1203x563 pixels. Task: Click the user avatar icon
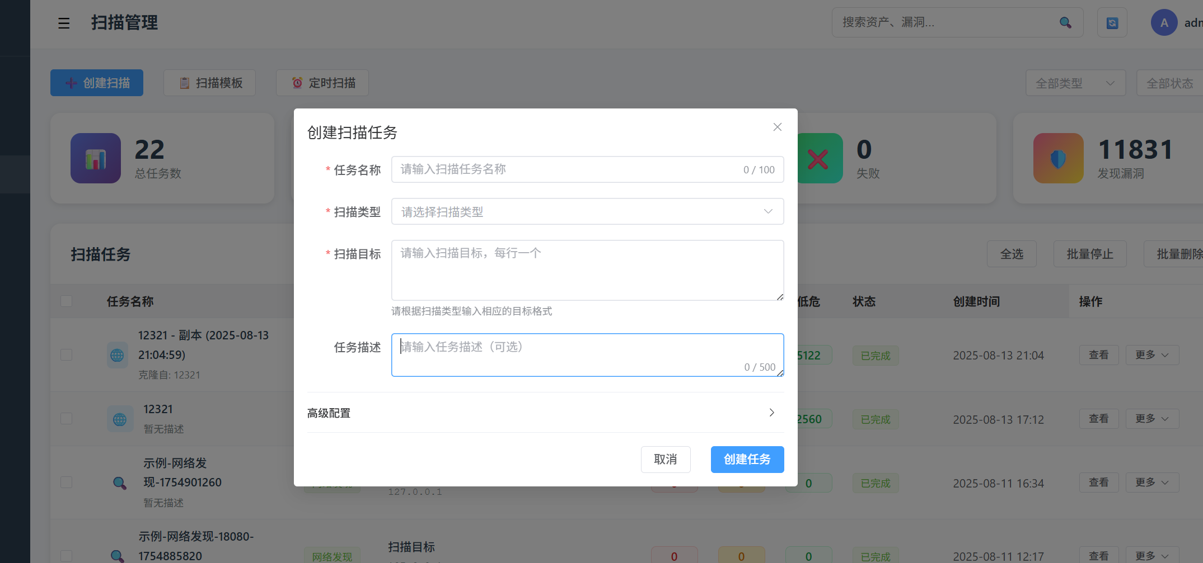(1164, 23)
